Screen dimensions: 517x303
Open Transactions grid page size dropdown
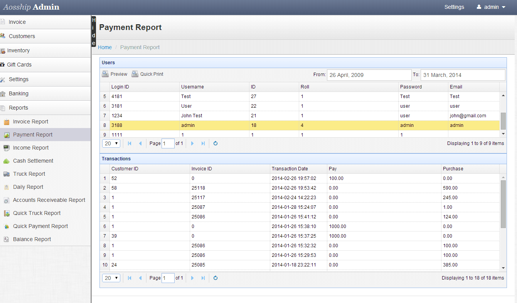pos(111,278)
